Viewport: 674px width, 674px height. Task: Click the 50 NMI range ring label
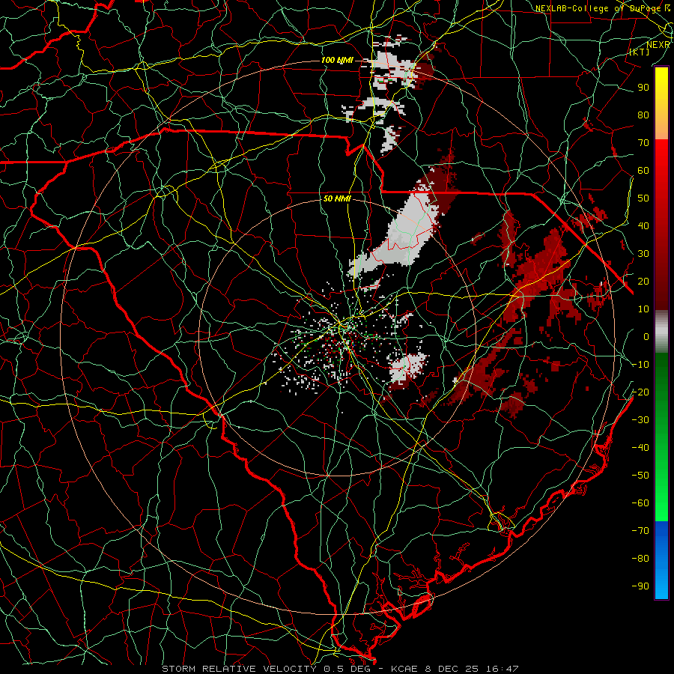tap(337, 198)
